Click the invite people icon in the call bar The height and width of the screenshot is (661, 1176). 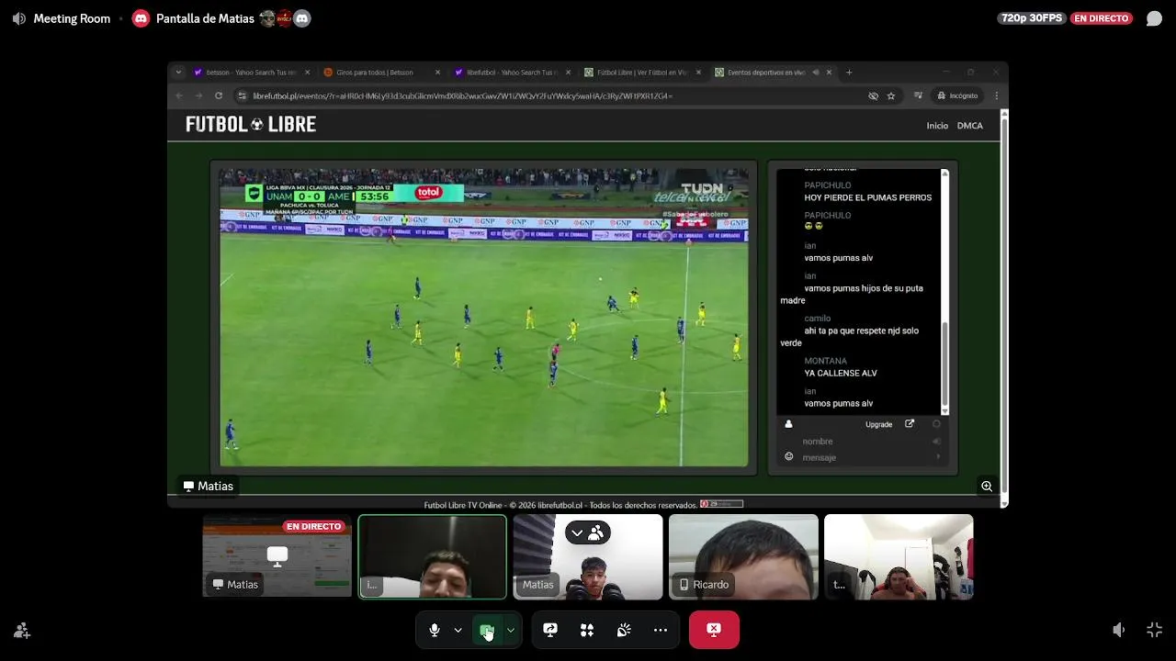[22, 631]
